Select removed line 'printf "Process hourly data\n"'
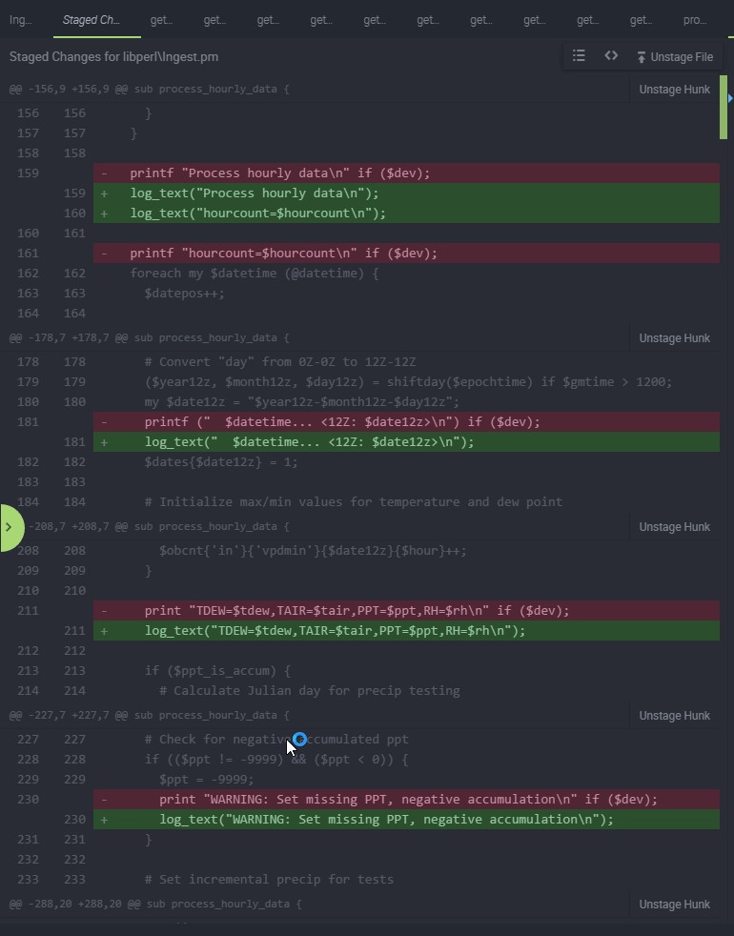 tap(406, 173)
